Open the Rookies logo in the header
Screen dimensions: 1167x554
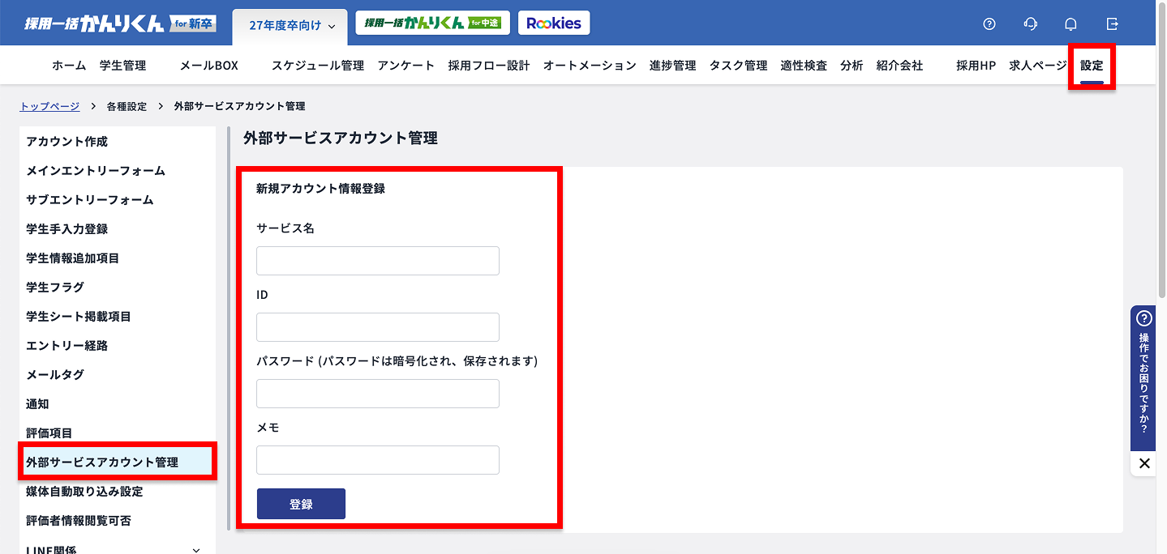pos(554,23)
